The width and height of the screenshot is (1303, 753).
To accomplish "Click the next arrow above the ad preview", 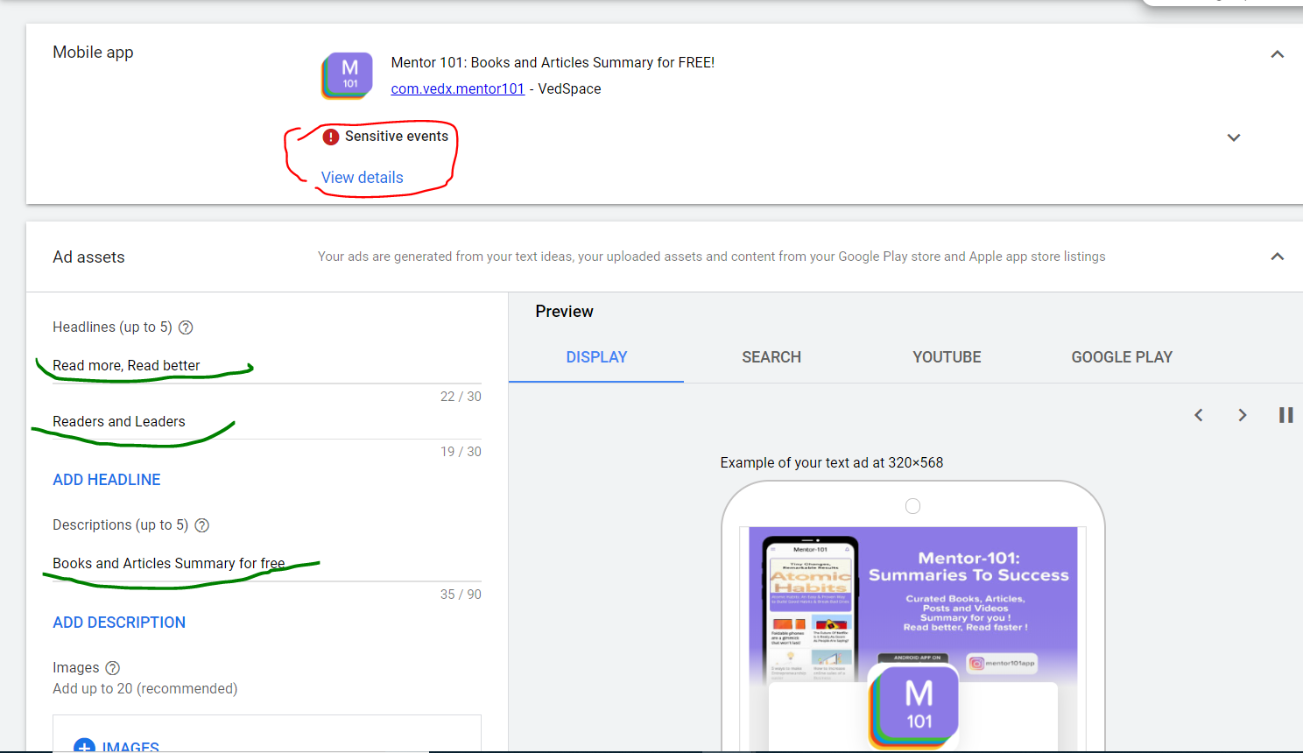I will coord(1242,415).
